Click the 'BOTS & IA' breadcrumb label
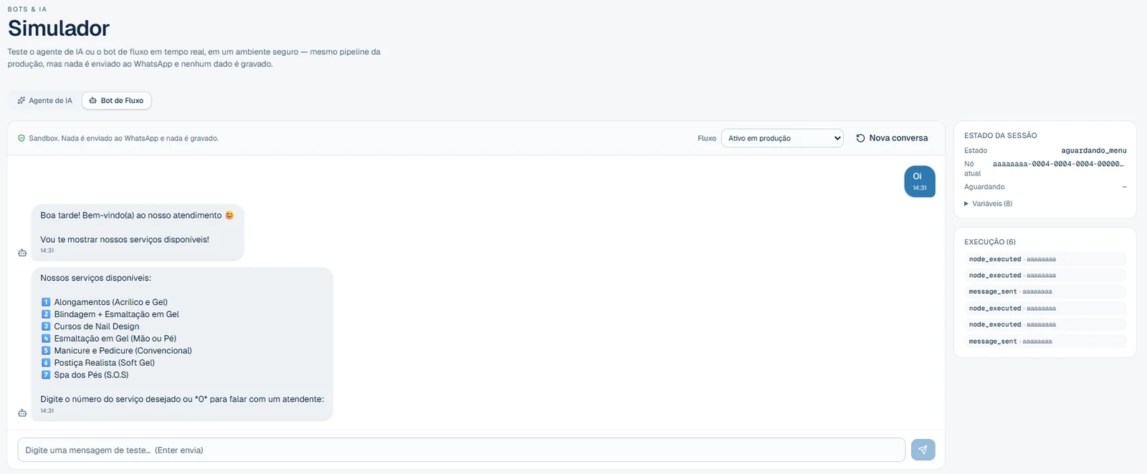 tap(27, 9)
